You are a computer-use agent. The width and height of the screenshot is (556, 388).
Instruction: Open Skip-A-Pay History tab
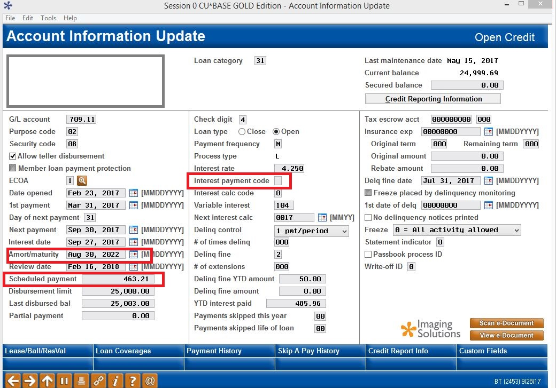[x=320, y=351]
